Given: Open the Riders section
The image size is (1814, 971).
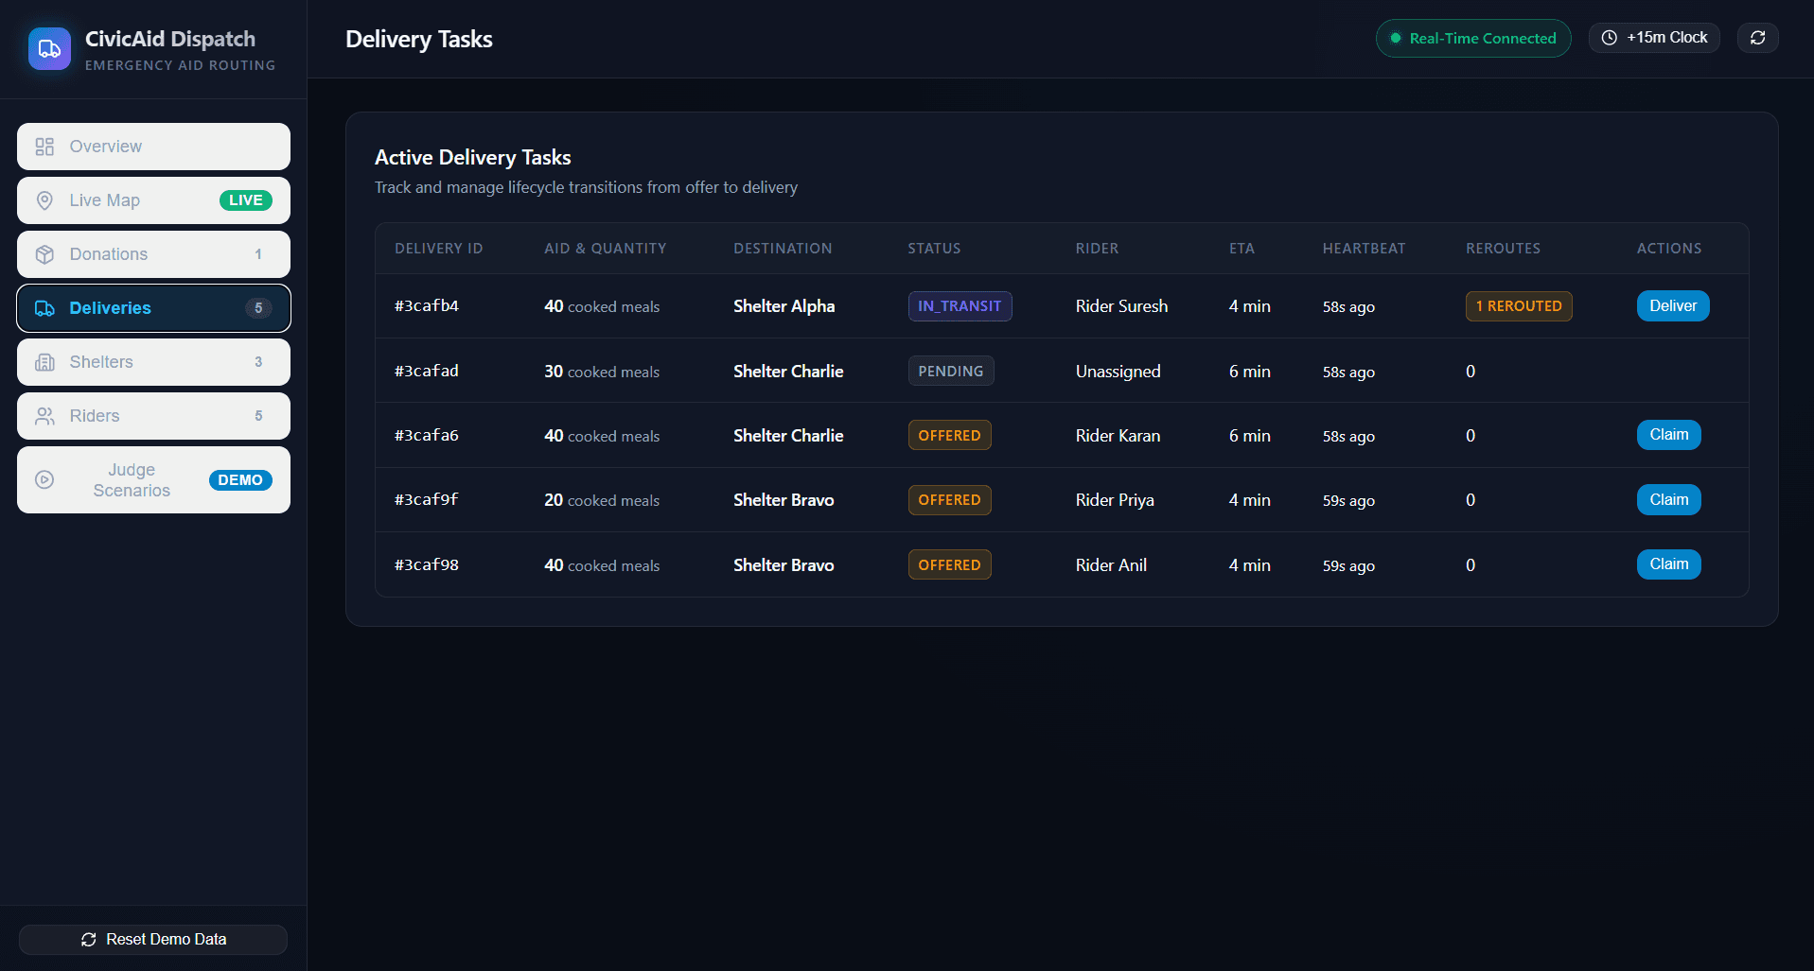Looking at the screenshot, I should pyautogui.click(x=153, y=416).
